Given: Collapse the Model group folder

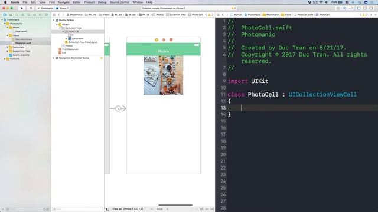Looking at the screenshot, I should [8, 28].
